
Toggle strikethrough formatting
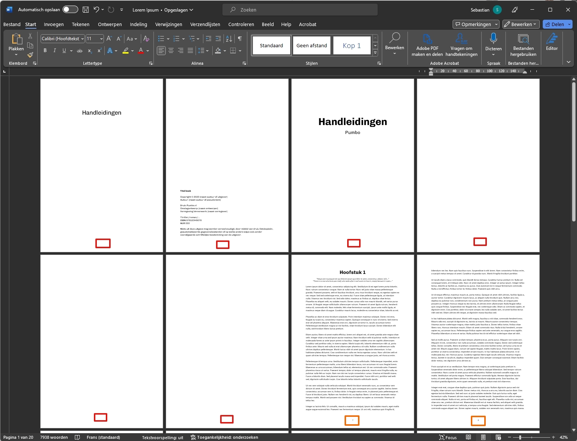coord(80,50)
